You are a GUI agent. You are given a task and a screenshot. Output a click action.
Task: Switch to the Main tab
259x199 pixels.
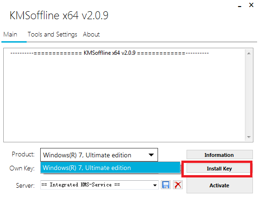(x=10, y=34)
